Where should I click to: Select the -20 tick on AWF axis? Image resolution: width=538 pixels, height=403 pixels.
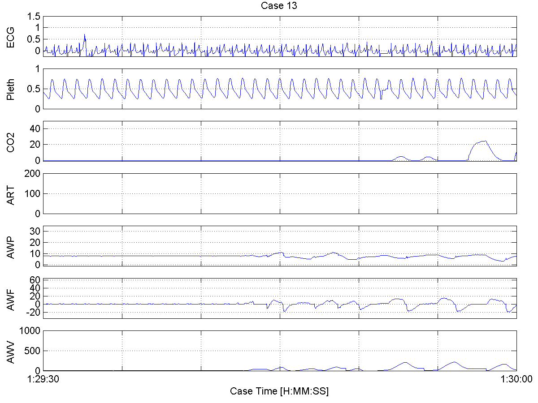[34, 313]
